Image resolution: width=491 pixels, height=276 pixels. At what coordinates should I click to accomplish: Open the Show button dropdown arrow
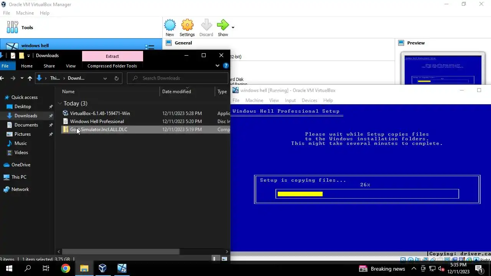coord(233,28)
